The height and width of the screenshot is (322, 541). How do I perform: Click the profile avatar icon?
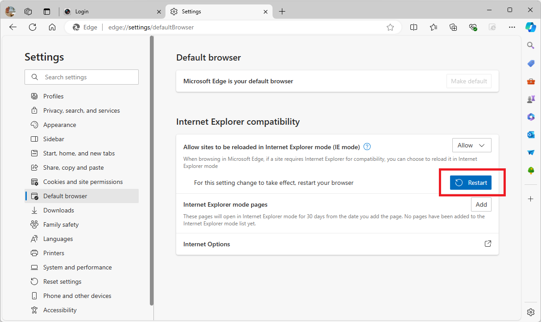click(10, 12)
